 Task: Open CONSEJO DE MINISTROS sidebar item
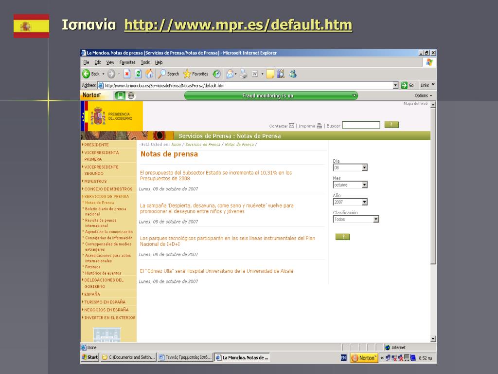[108, 189]
